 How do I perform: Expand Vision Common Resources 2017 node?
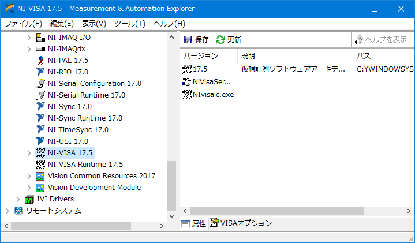pyautogui.click(x=29, y=176)
